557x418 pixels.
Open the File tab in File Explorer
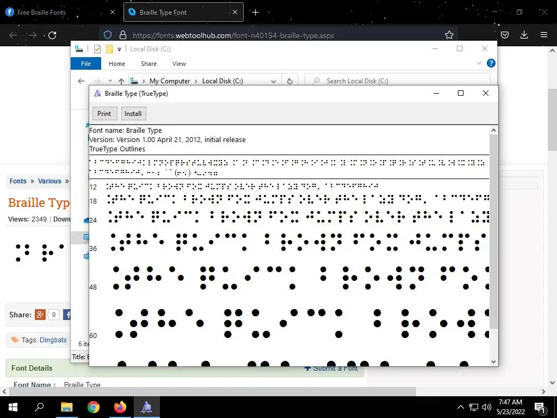click(x=86, y=64)
